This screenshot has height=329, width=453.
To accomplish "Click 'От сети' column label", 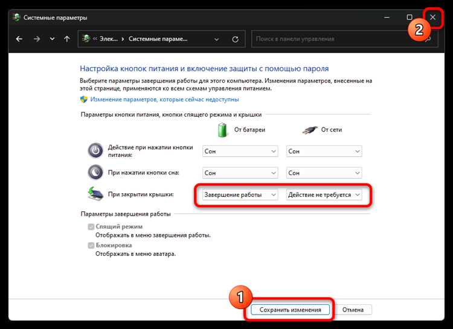I will tap(332, 130).
